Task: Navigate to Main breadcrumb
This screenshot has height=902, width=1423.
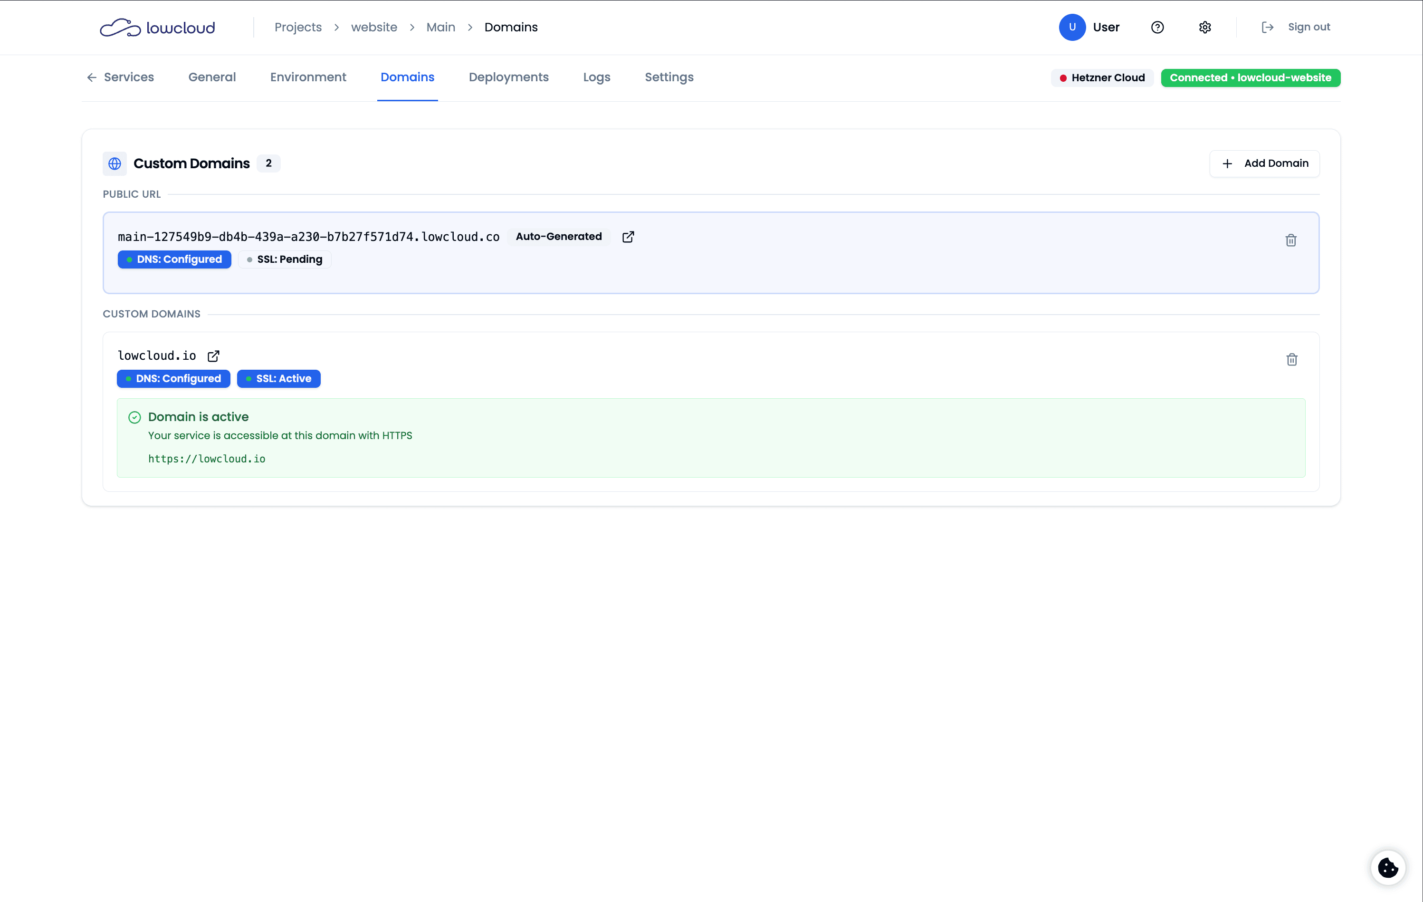Action: (x=440, y=27)
